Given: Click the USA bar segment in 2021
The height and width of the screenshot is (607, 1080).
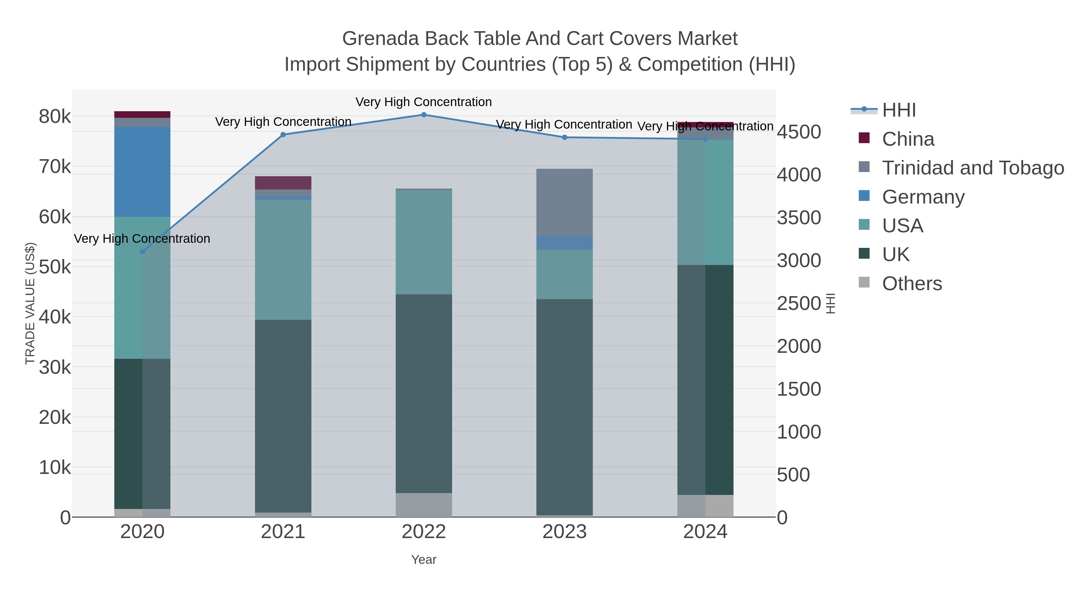Looking at the screenshot, I should pyautogui.click(x=283, y=260).
